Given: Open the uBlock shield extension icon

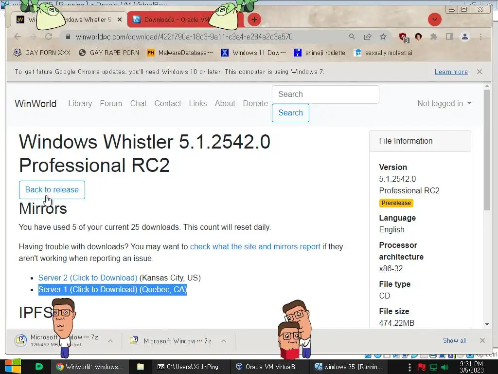Looking at the screenshot, I should pos(404,37).
